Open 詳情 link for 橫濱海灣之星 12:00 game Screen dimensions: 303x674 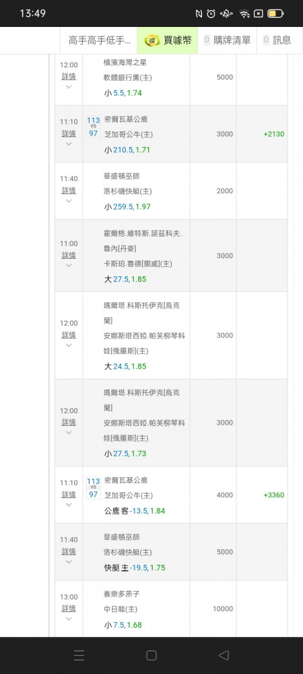click(x=69, y=77)
